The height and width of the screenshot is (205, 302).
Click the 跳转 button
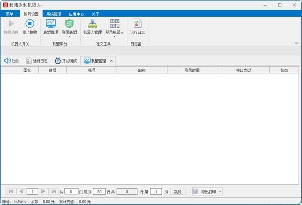[x=178, y=192]
